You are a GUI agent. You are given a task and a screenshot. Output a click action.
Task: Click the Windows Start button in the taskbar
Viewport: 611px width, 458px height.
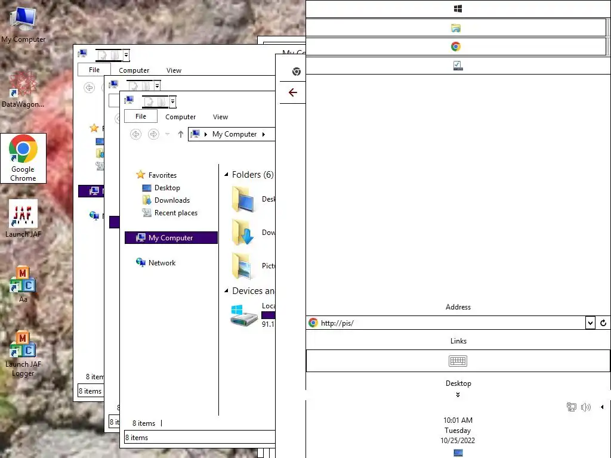(x=458, y=8)
